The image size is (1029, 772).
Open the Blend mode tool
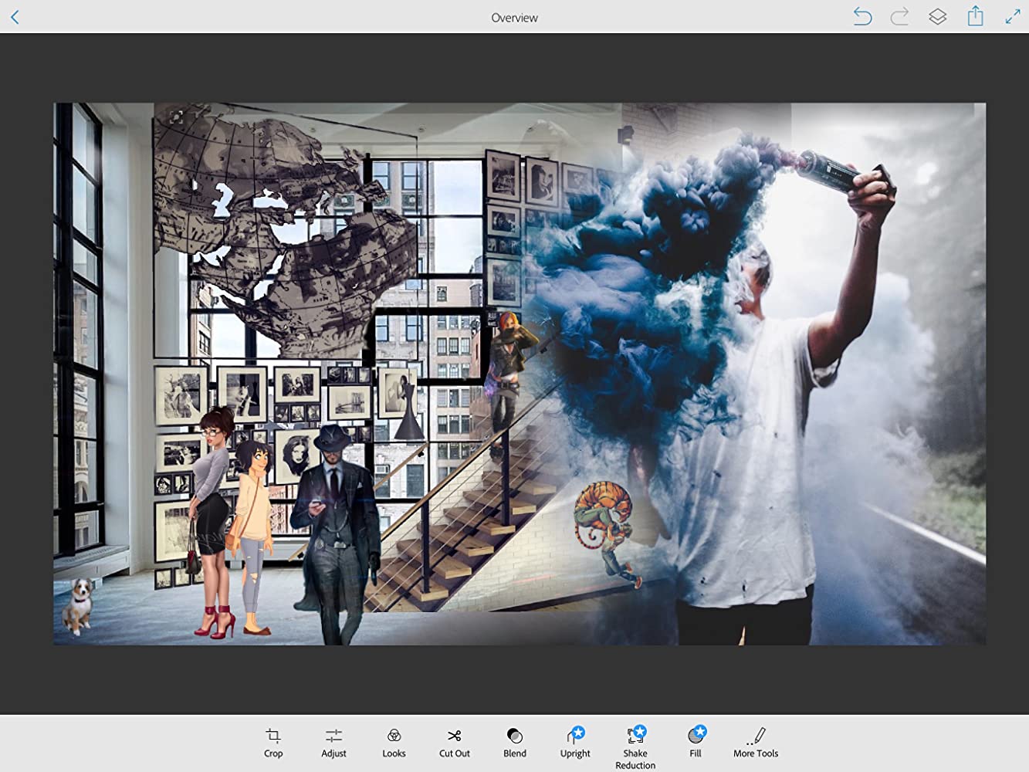(x=514, y=742)
